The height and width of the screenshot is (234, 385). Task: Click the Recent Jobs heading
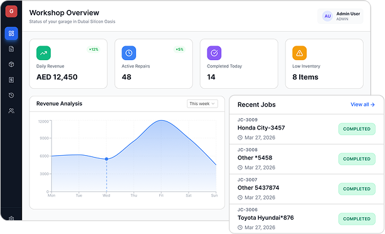click(x=256, y=104)
